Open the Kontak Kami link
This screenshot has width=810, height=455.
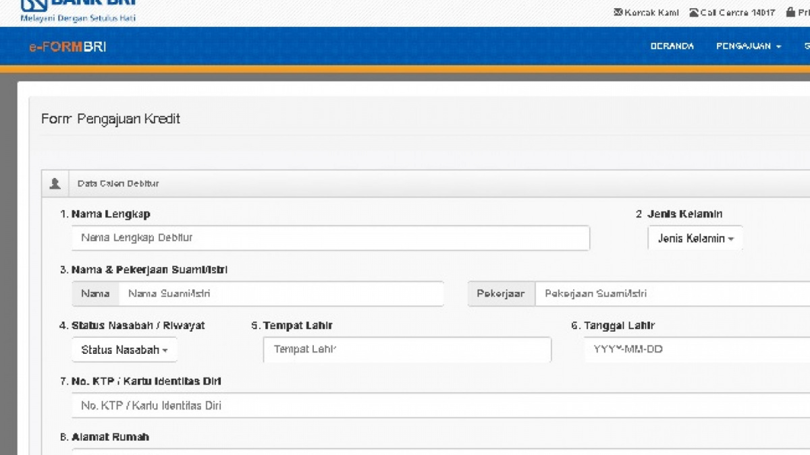(x=651, y=13)
